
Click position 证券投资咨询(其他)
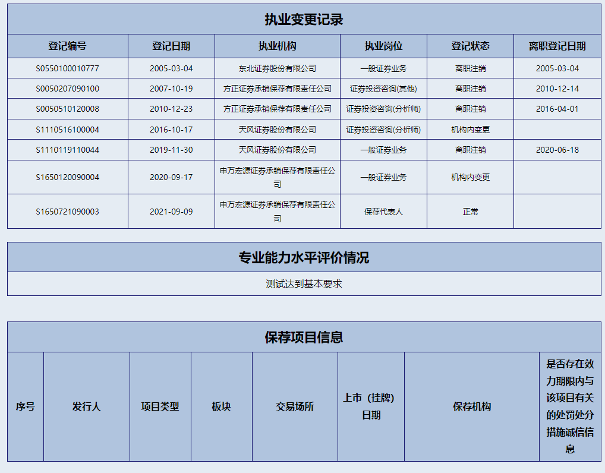(x=383, y=89)
